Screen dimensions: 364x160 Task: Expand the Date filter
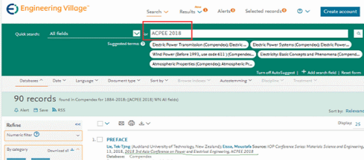click(59, 81)
